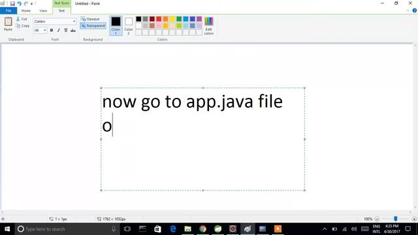The height and width of the screenshot is (235, 418).
Task: Click the Cut scissors button
Action: pyautogui.click(x=22, y=19)
